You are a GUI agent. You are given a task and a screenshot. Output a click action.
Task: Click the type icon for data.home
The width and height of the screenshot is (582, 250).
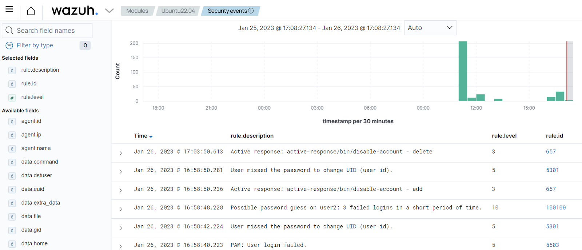(x=12, y=244)
